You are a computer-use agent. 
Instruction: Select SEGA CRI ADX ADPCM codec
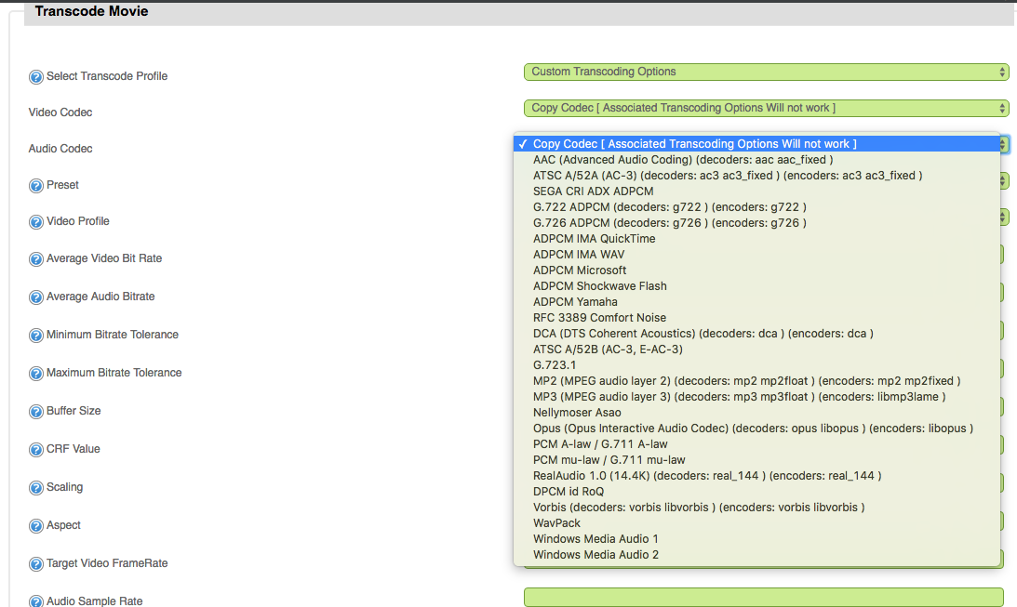click(756, 191)
